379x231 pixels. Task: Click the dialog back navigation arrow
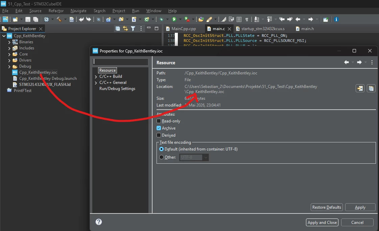pos(346,63)
